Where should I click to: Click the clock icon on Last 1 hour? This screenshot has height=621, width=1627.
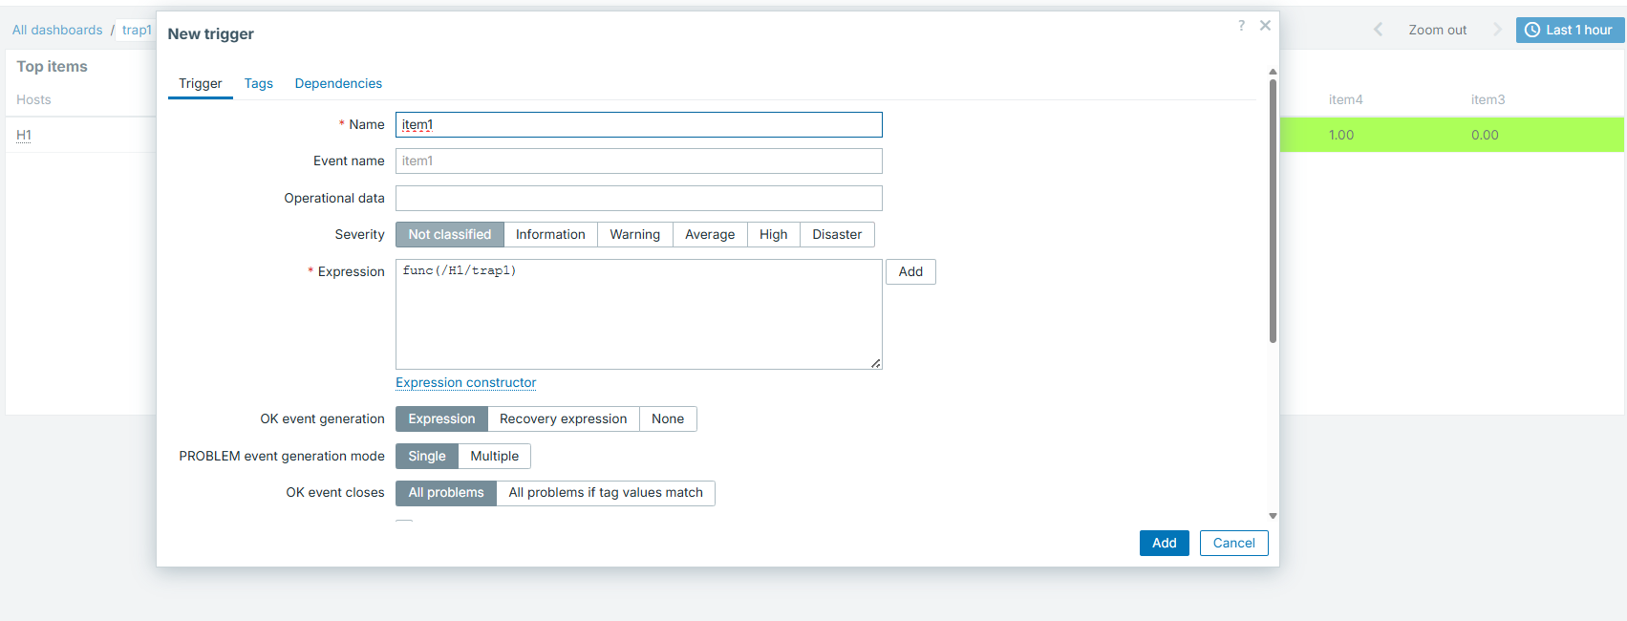pos(1532,31)
